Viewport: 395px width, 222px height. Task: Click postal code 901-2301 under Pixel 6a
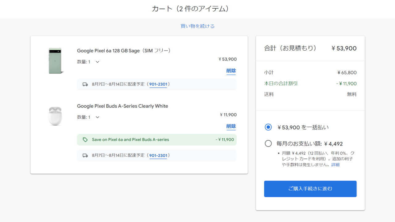158,84
